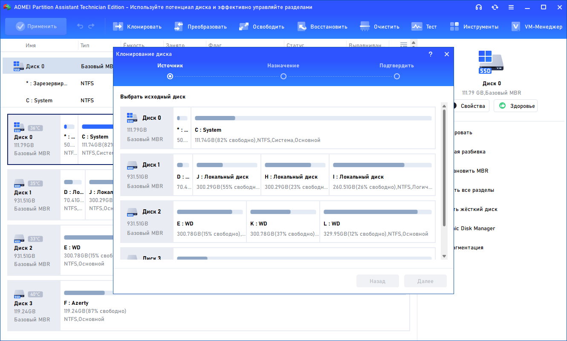The image size is (567, 341).
Task: Click the disk list scrollbar thumb in dialog
Action: tap(444, 168)
